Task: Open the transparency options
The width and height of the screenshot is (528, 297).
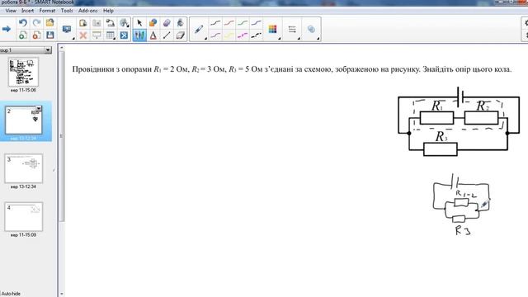Action: pos(311,30)
